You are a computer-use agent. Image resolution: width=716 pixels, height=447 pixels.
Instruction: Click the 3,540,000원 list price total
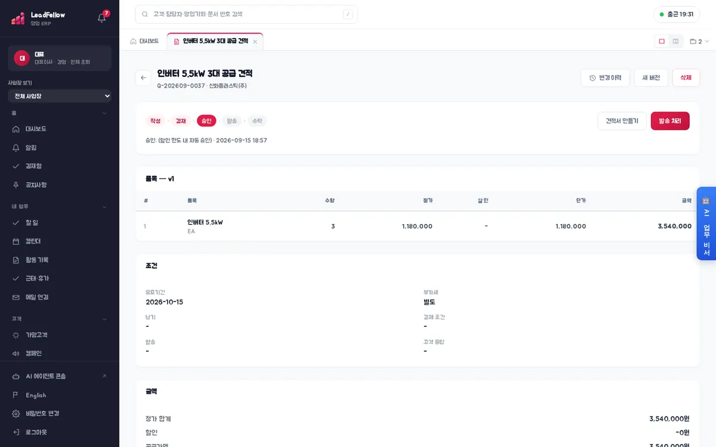pos(669,419)
